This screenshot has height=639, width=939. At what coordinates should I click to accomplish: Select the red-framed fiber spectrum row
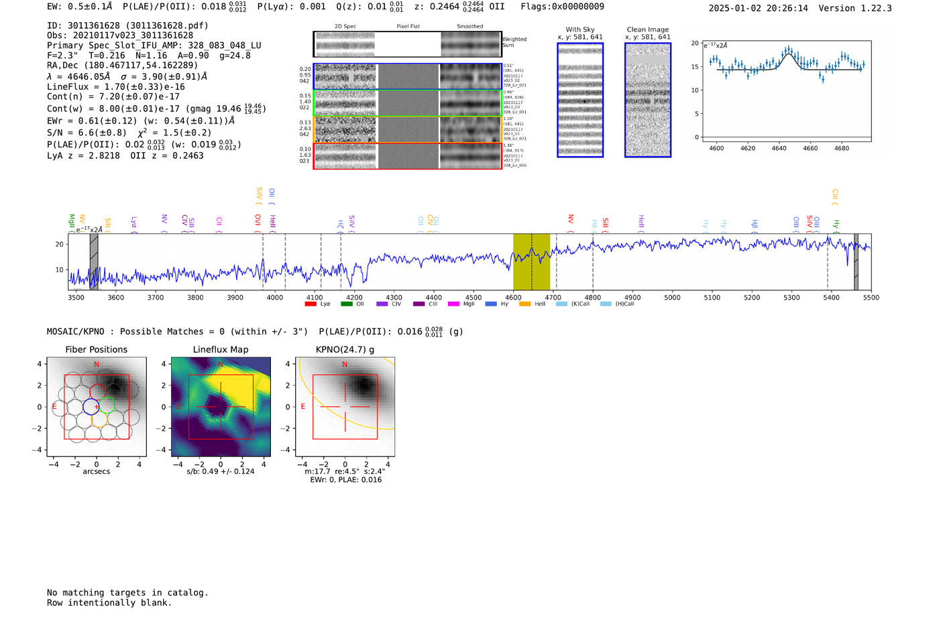point(407,156)
